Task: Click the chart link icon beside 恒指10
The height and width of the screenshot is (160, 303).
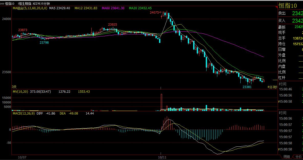Action: coord(2,4)
